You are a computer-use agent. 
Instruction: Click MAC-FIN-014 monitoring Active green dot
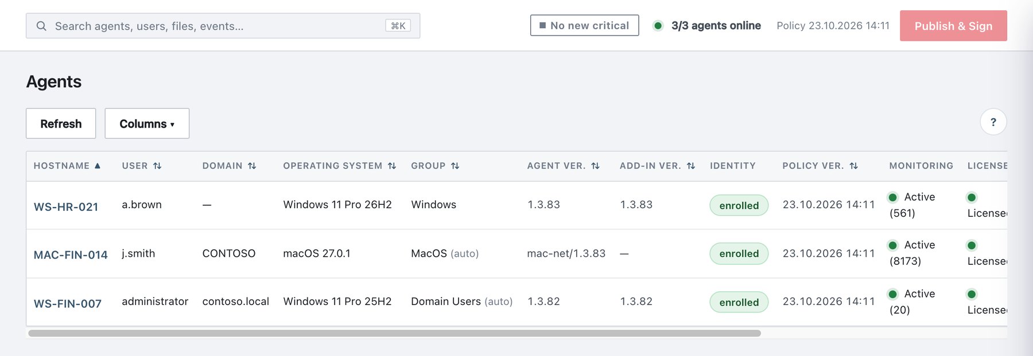click(893, 245)
